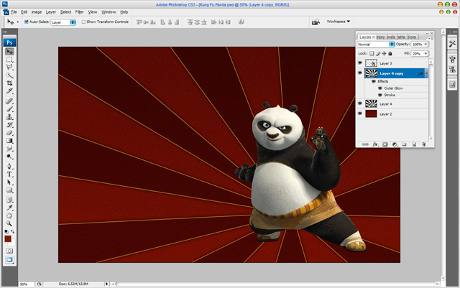
Task: Open the Workspace dropdown
Action: (x=339, y=22)
